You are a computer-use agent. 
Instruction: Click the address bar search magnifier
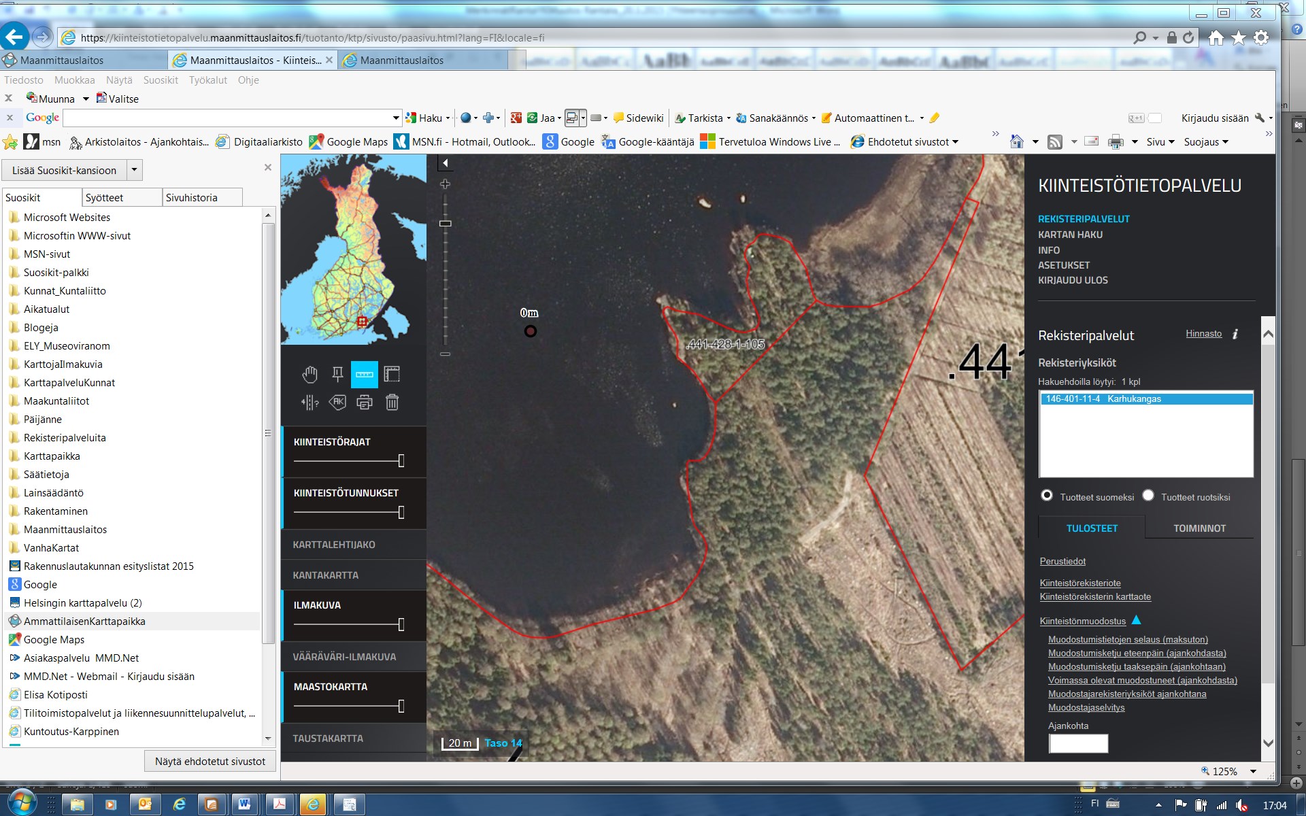pyautogui.click(x=1139, y=38)
